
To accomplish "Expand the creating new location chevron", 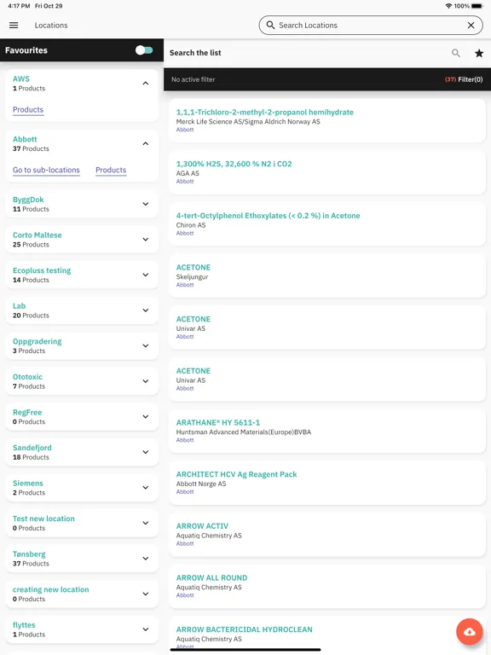I will pyautogui.click(x=145, y=594).
